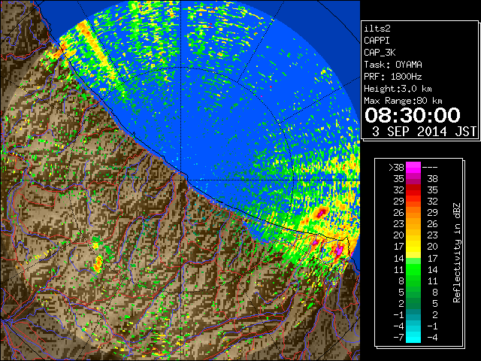The width and height of the screenshot is (481, 361).
Task: Click the '>38' legend label
Action: click(x=396, y=168)
